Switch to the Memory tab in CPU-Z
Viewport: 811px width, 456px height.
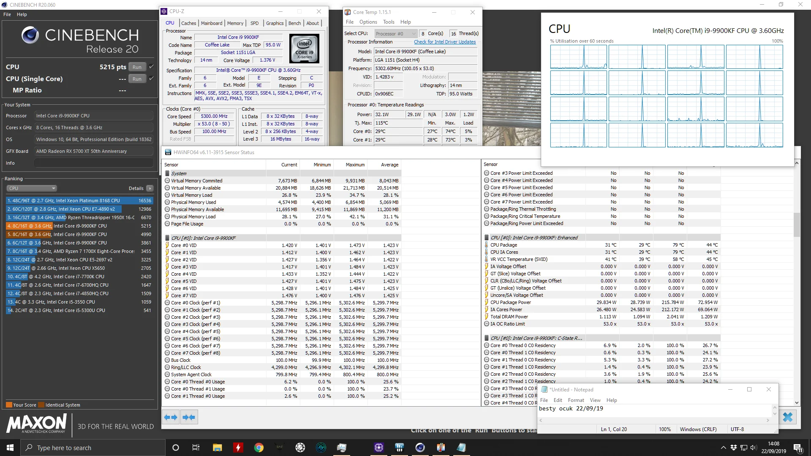[235, 23]
